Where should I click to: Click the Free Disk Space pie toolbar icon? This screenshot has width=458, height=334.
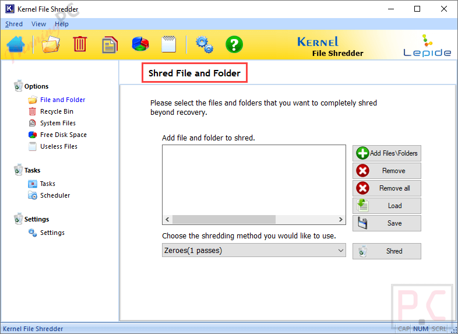click(x=140, y=44)
